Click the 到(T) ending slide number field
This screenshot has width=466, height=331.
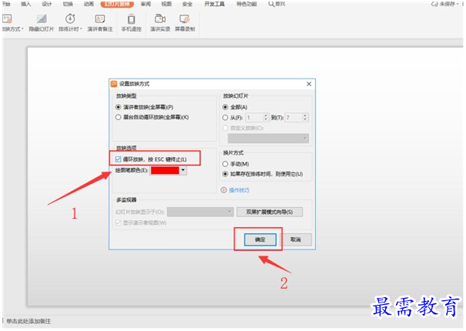coord(294,118)
